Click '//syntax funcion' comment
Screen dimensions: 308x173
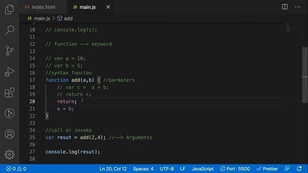68,73
